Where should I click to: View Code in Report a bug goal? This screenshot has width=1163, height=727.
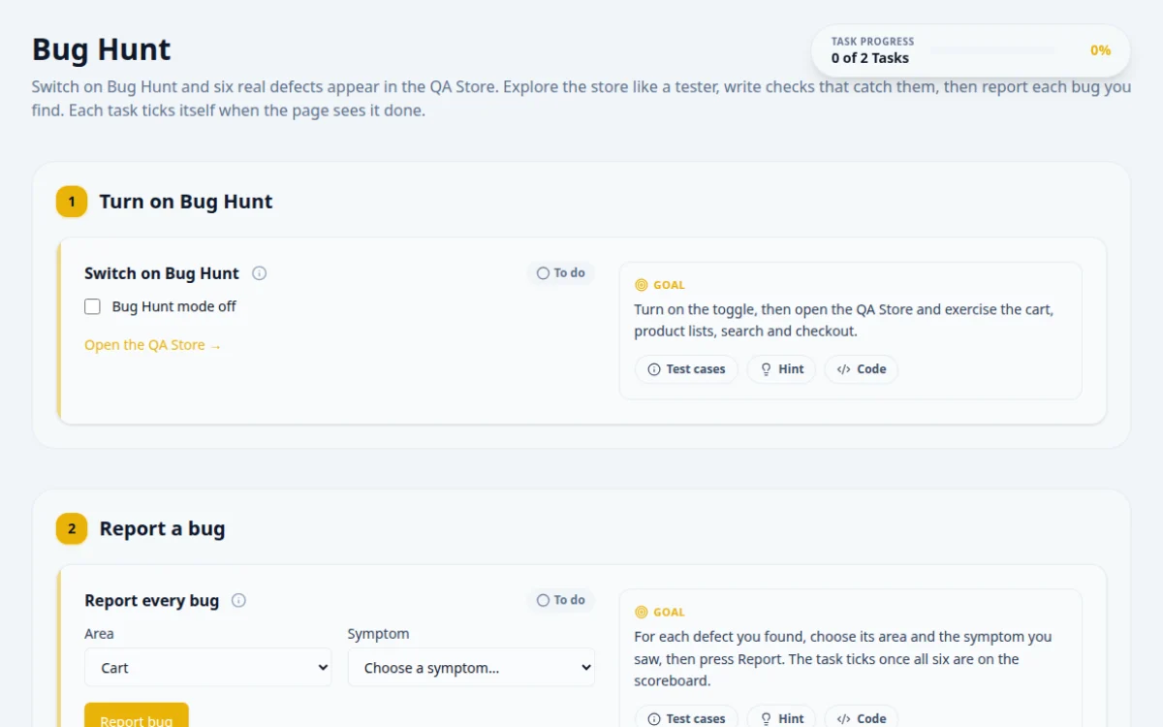point(862,718)
